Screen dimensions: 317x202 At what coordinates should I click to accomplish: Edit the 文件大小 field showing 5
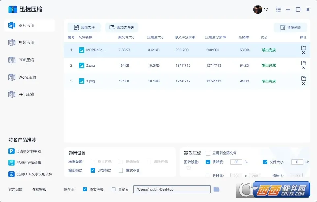297,162
